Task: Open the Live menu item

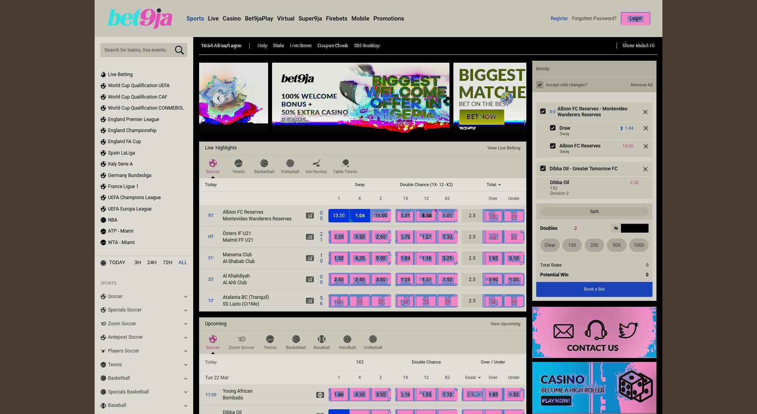Action: pos(213,19)
